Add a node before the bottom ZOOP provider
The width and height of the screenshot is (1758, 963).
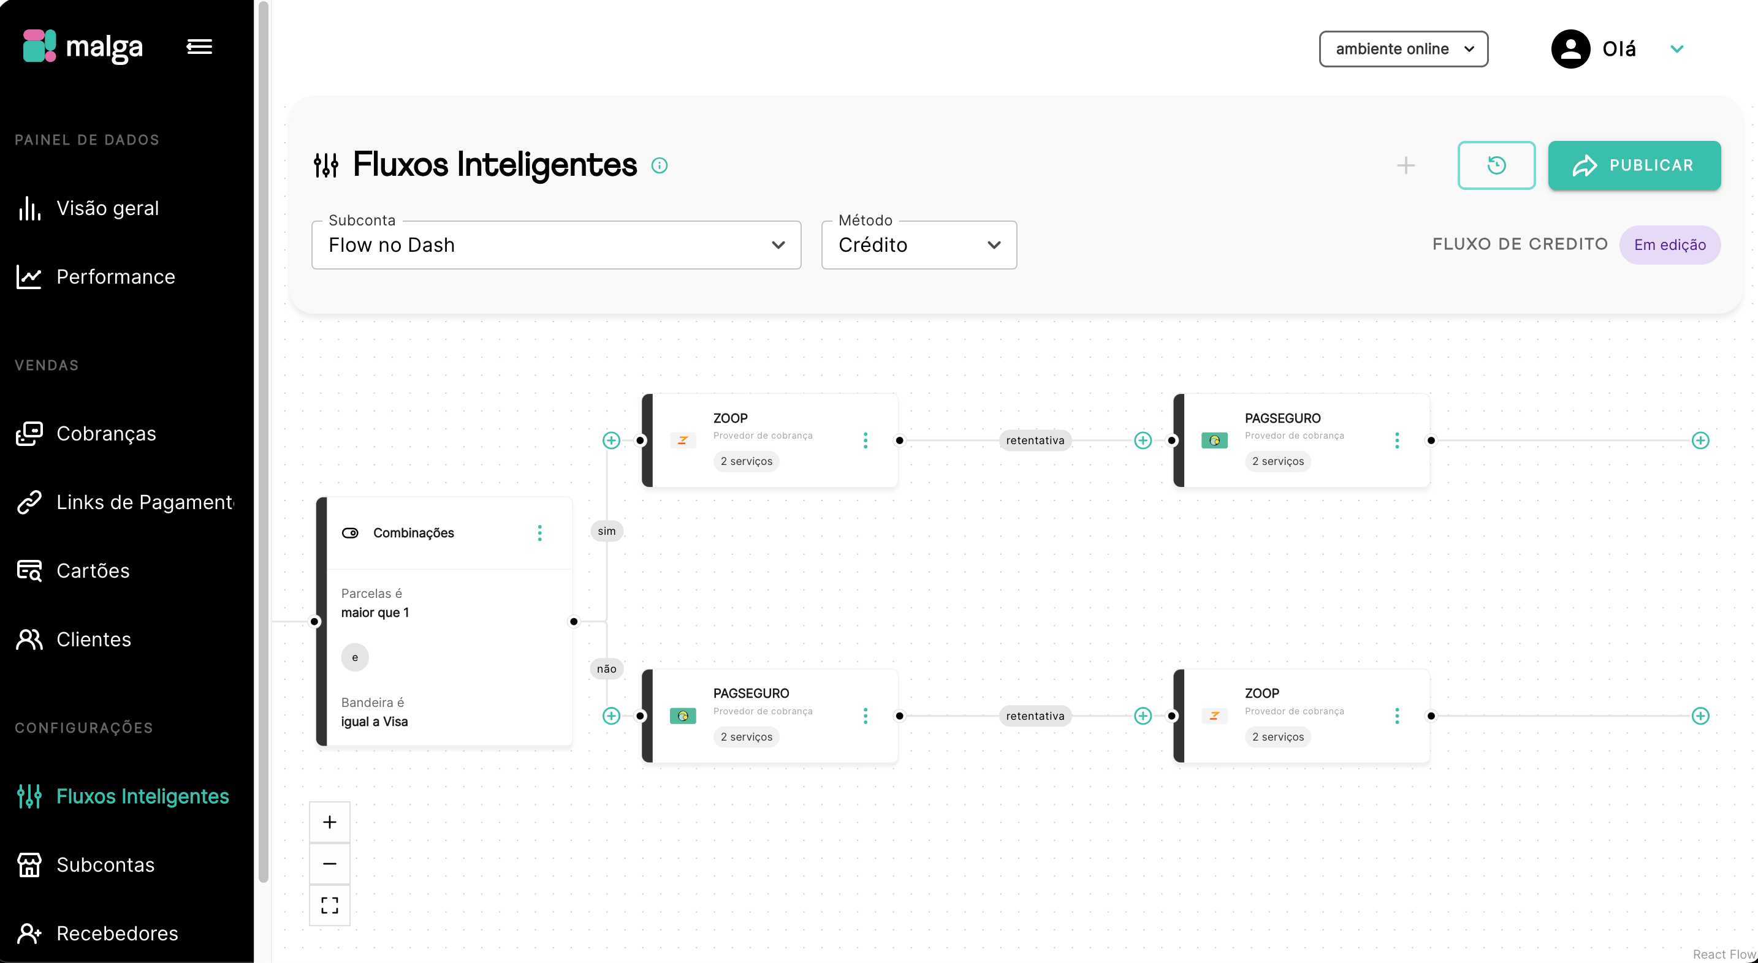coord(1143,716)
